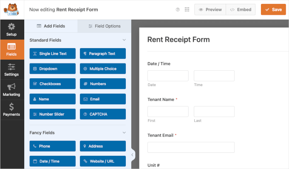
Task: Add a Date / Time field button
Action: tap(53, 161)
